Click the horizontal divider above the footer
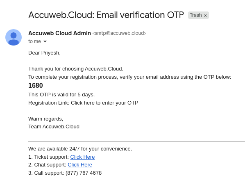This screenshot has height=187, width=245. click(x=136, y=141)
